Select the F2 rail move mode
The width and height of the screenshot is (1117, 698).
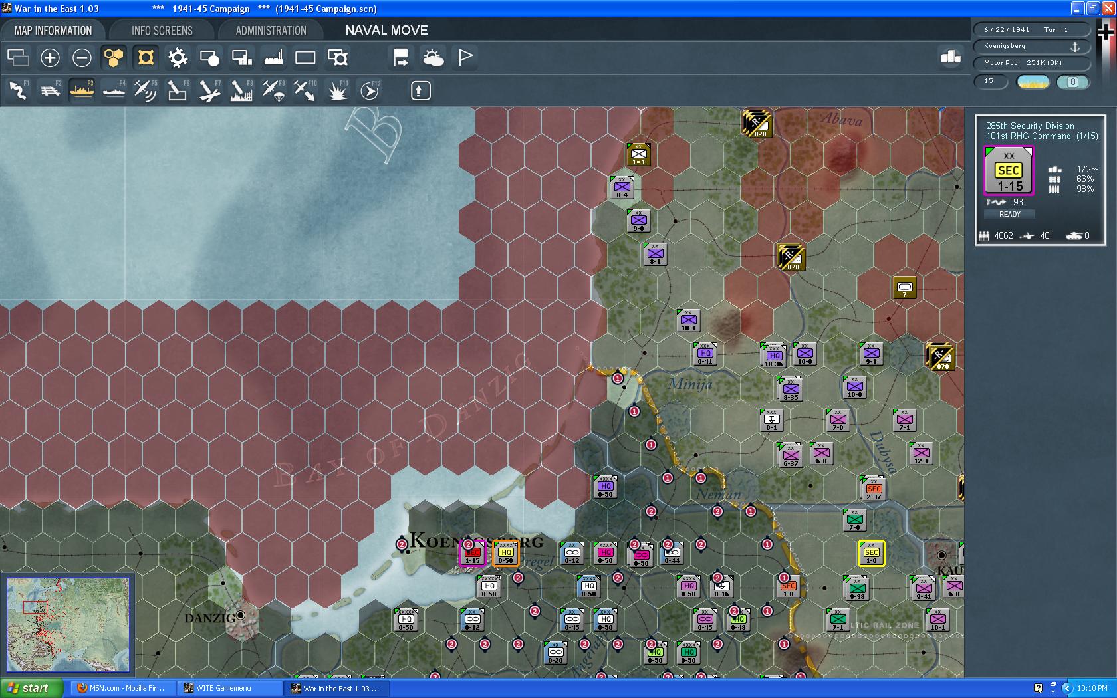click(x=51, y=90)
